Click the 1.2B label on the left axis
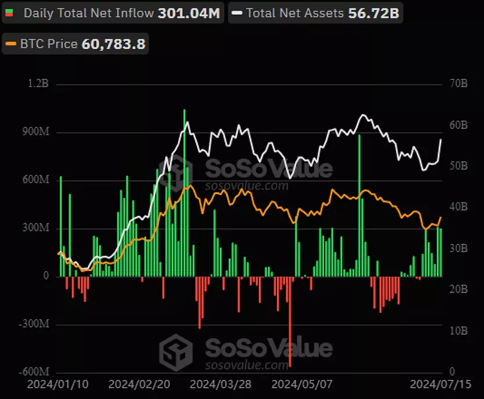This screenshot has height=399, width=484. 38,84
